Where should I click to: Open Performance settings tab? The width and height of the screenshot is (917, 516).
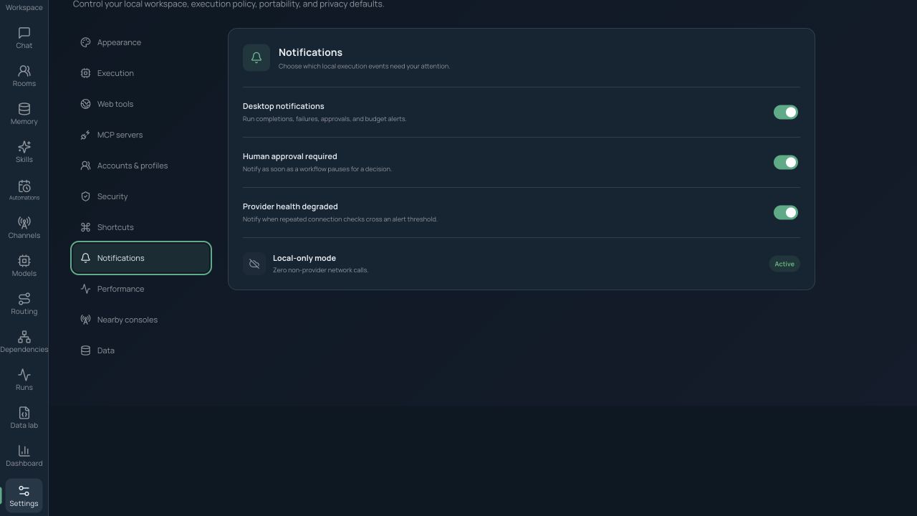coord(141,289)
